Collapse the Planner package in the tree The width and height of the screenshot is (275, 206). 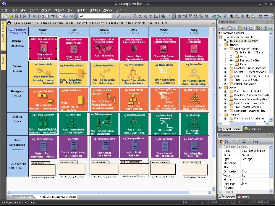[221, 45]
